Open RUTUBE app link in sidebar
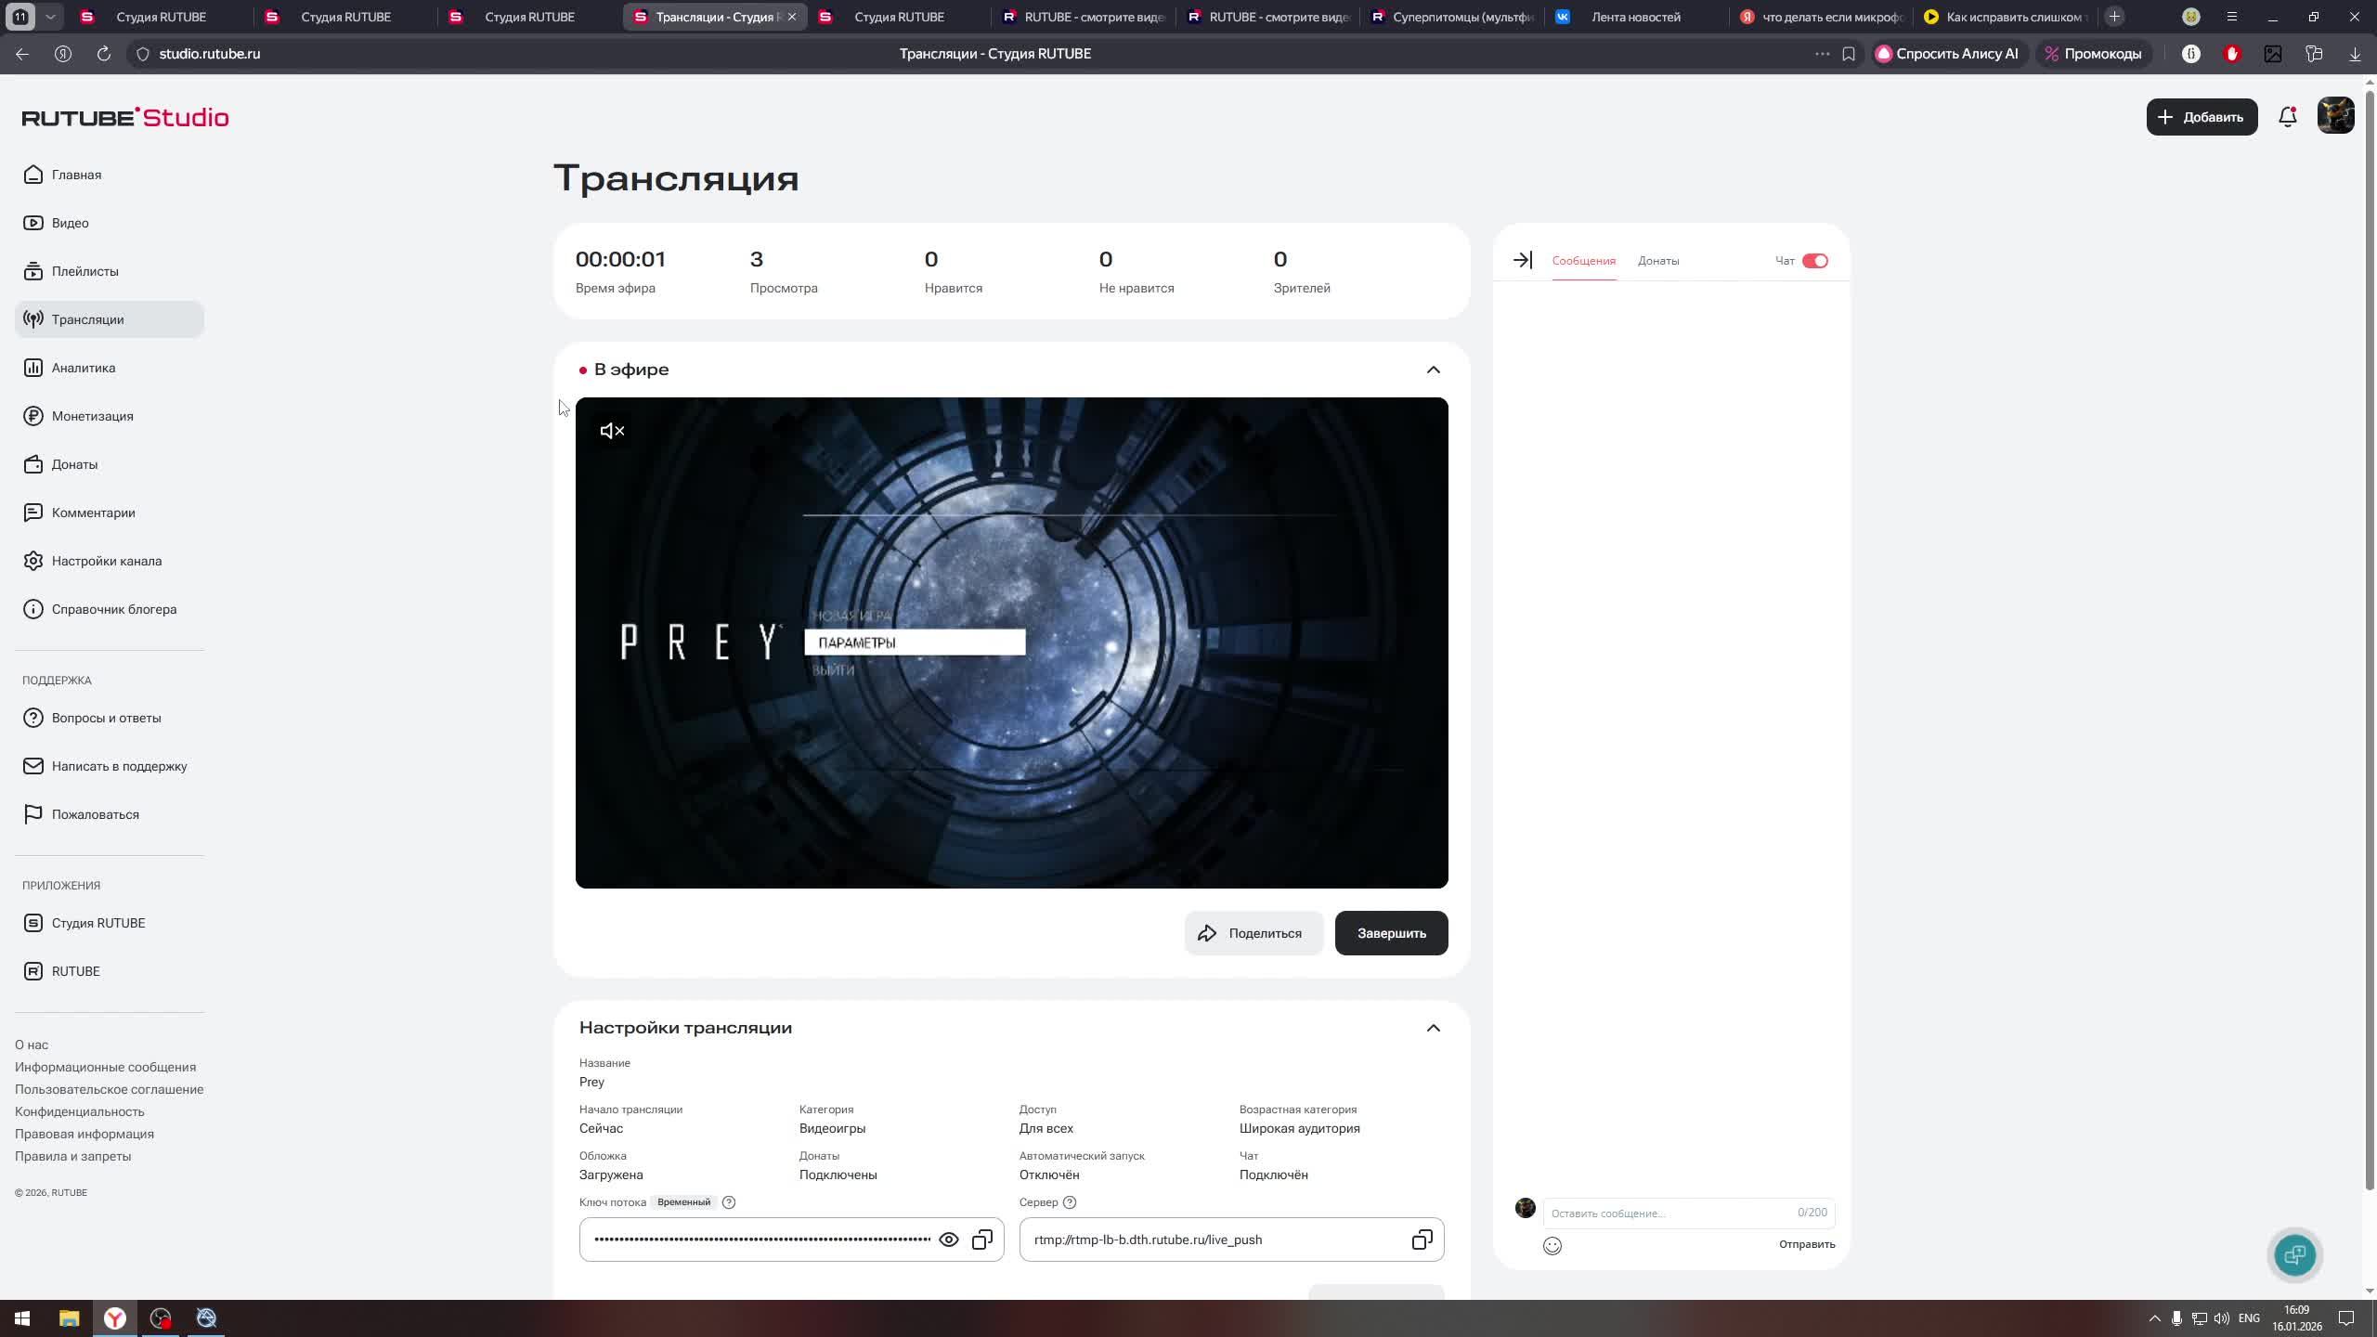Screen dimensions: 2377x1337 coord(110,971)
